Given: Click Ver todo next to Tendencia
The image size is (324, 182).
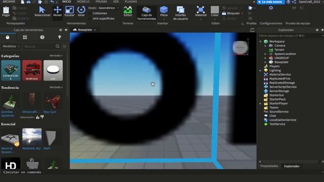Looking at the screenshot, I should (56, 87).
